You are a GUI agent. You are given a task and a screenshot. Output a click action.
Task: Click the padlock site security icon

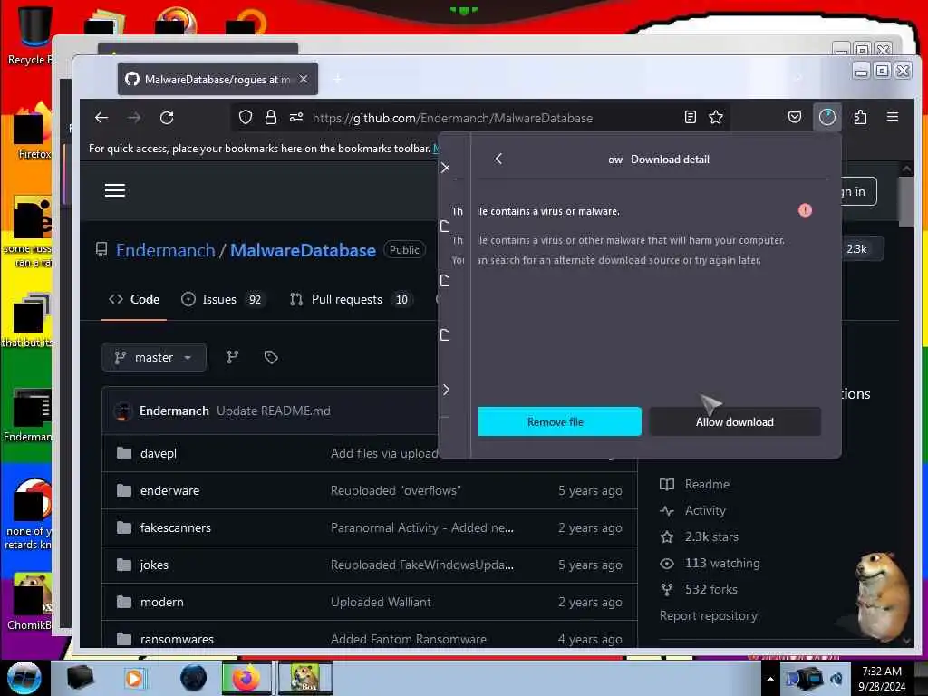[x=271, y=117]
